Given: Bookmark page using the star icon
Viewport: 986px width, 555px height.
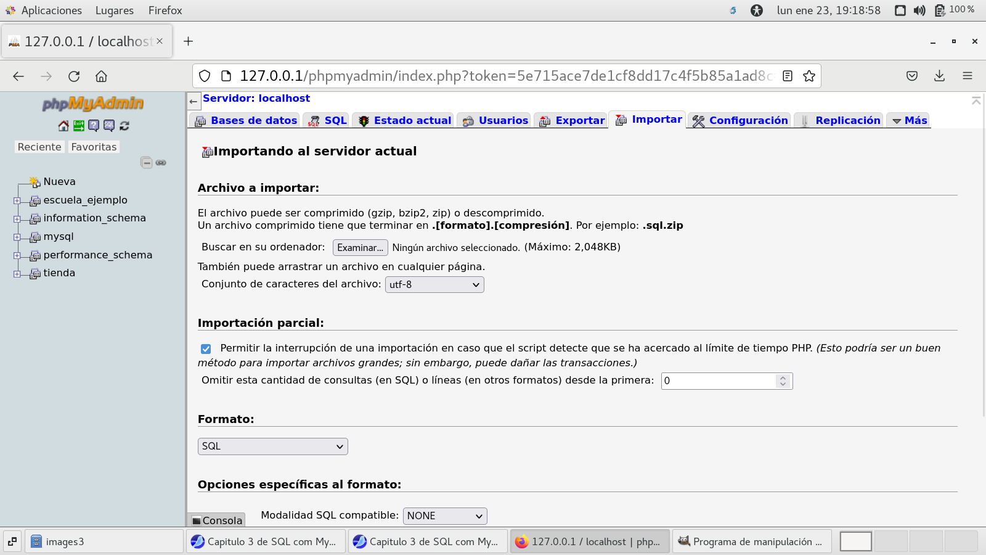Looking at the screenshot, I should tap(809, 76).
